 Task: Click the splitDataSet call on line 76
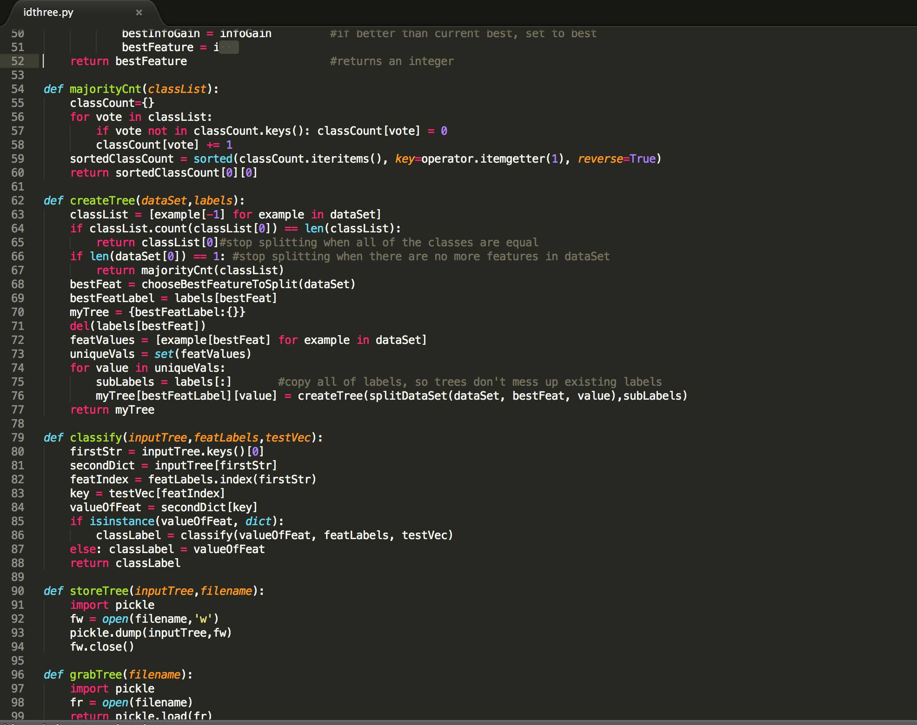[x=407, y=396]
